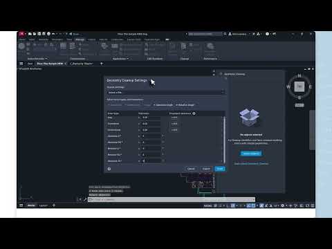Open the Home ribbon tab

tap(22, 39)
